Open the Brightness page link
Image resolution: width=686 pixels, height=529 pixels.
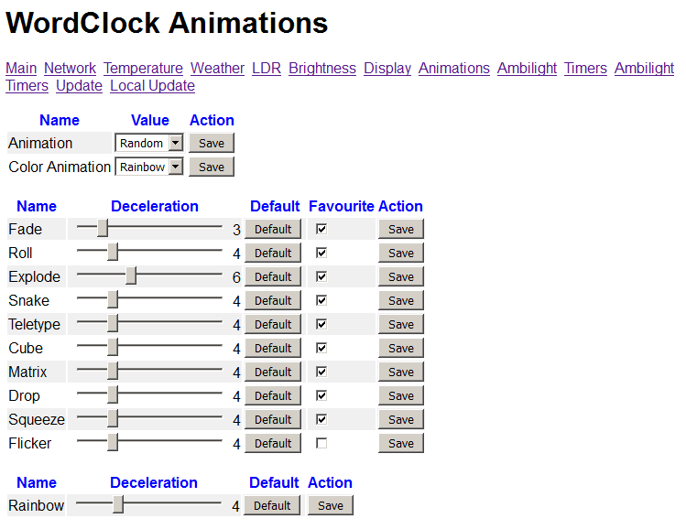click(322, 69)
